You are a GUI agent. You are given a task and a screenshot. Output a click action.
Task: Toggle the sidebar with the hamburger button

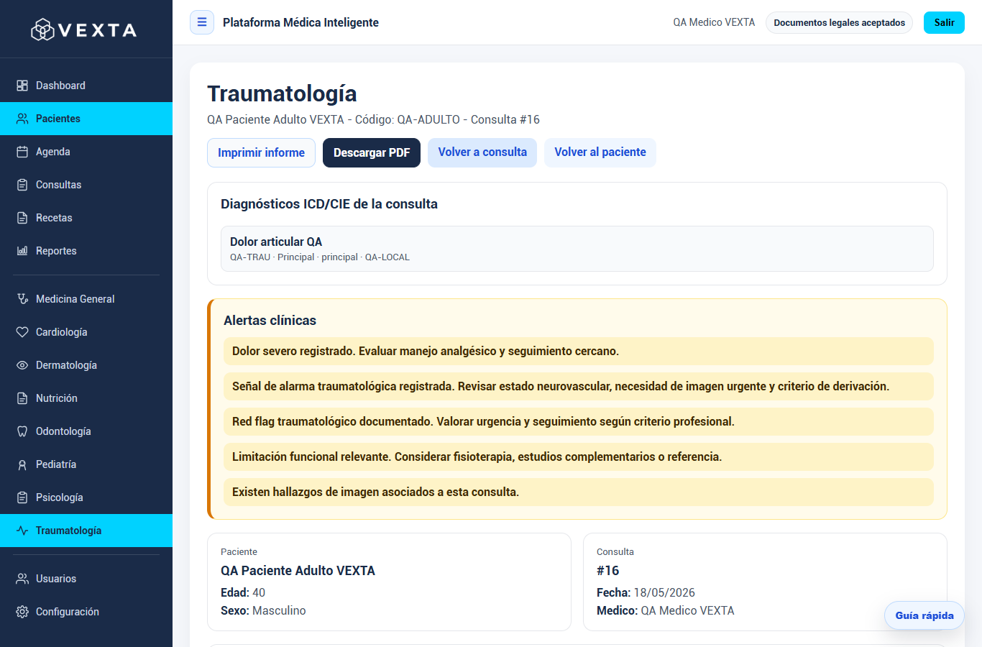tap(202, 22)
